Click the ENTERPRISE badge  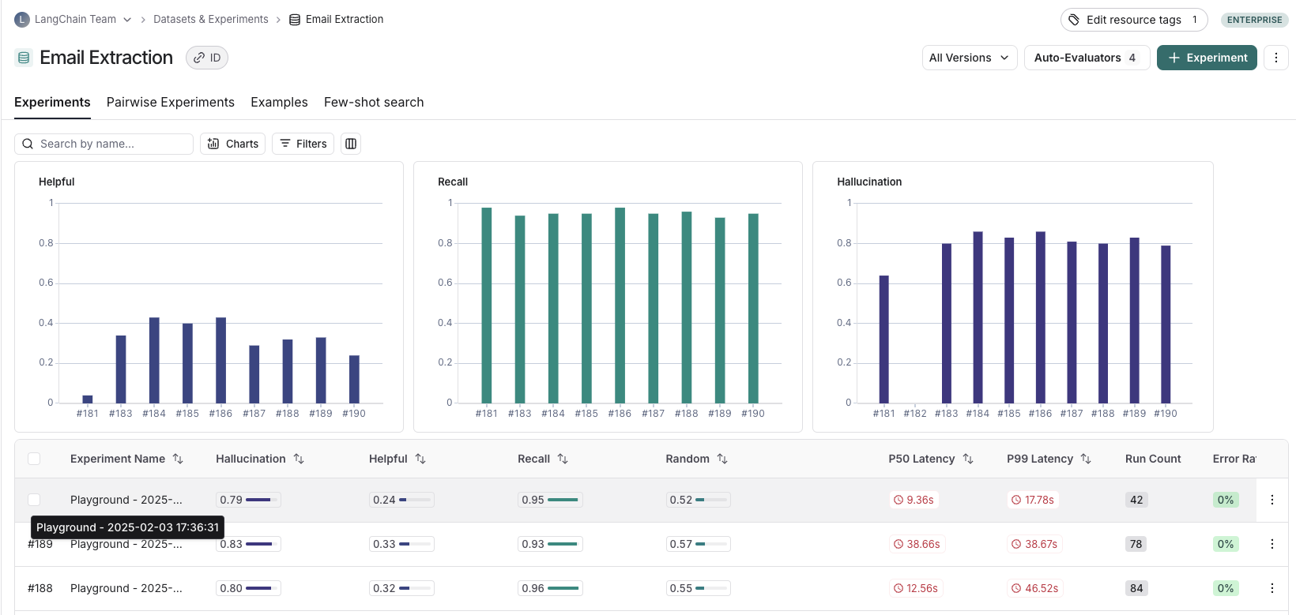pyautogui.click(x=1255, y=20)
